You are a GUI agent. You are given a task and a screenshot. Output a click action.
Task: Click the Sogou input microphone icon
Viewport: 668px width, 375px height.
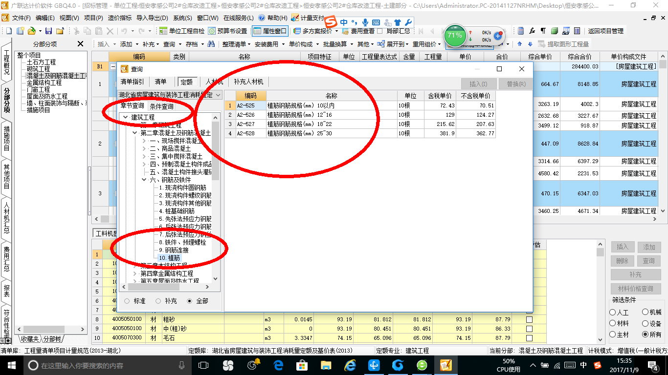point(365,22)
